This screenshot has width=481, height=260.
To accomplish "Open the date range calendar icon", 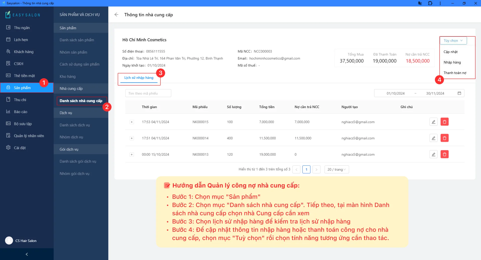I will [x=459, y=93].
